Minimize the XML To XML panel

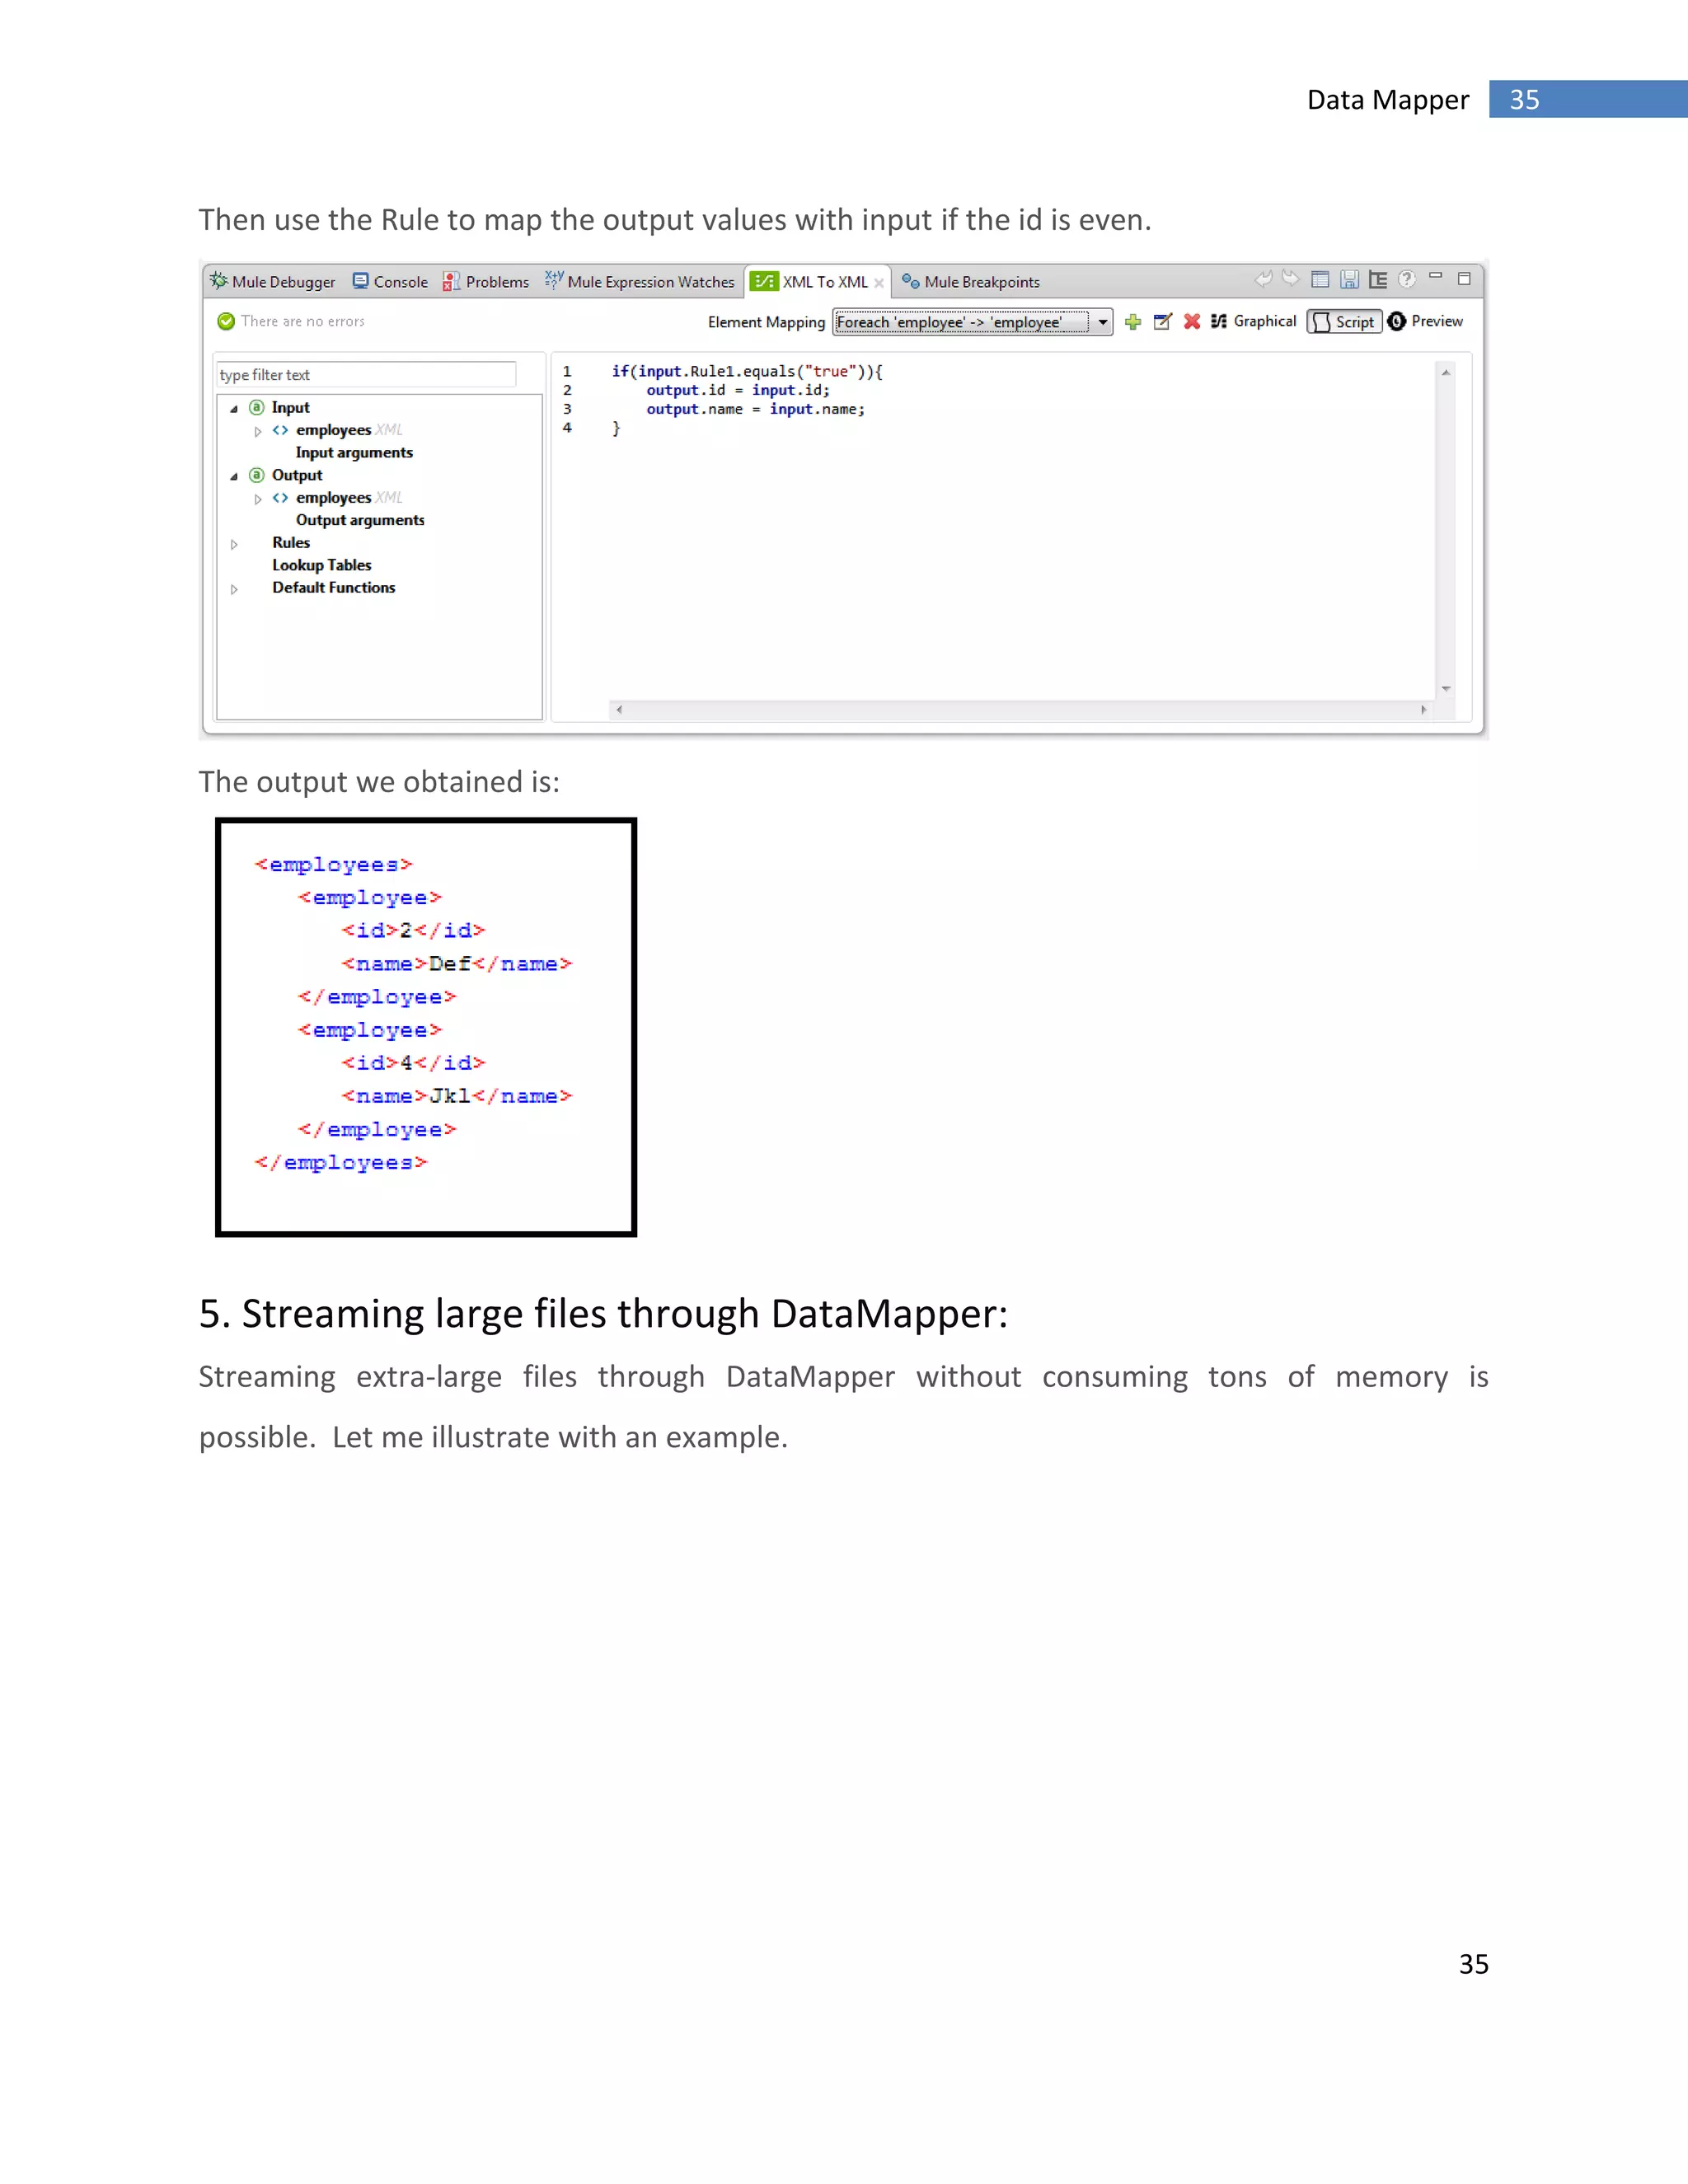pos(1436,277)
